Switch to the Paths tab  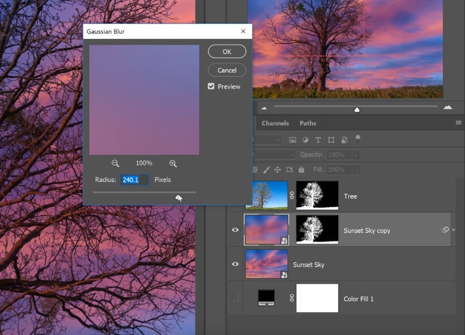pos(308,123)
